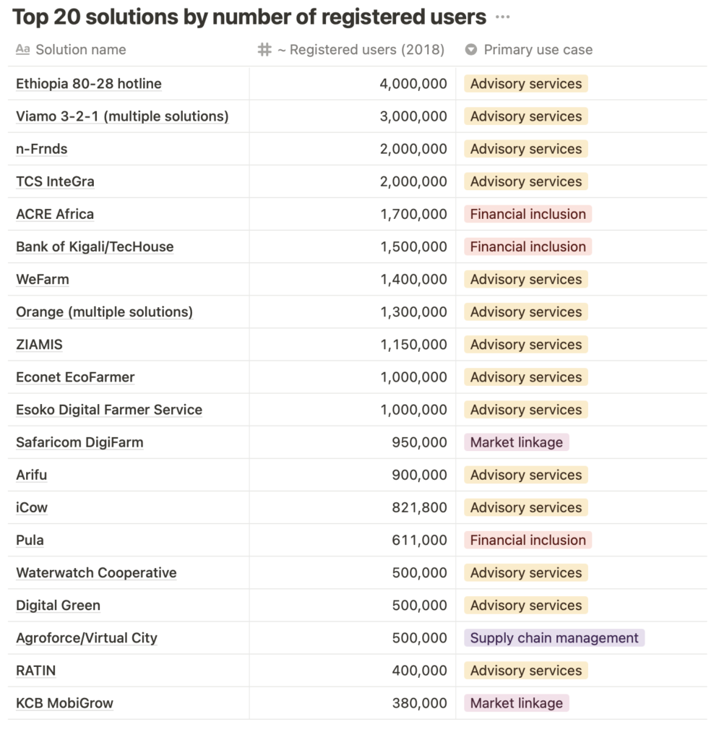Click the Financial inclusion tag in the Pula row
This screenshot has width=719, height=740.
[x=528, y=539]
